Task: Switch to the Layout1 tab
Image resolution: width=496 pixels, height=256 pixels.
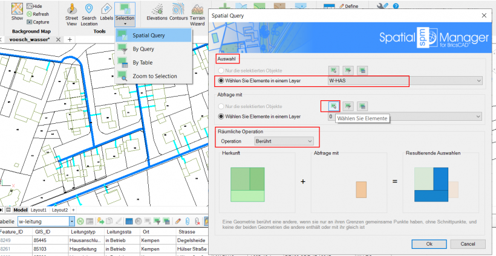Action: pyautogui.click(x=41, y=210)
